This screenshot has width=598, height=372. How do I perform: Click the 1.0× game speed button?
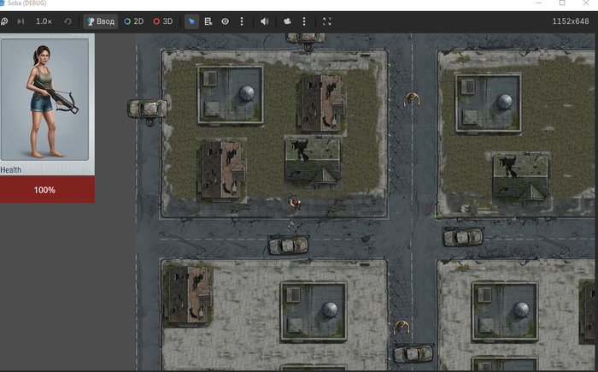pyautogui.click(x=44, y=21)
